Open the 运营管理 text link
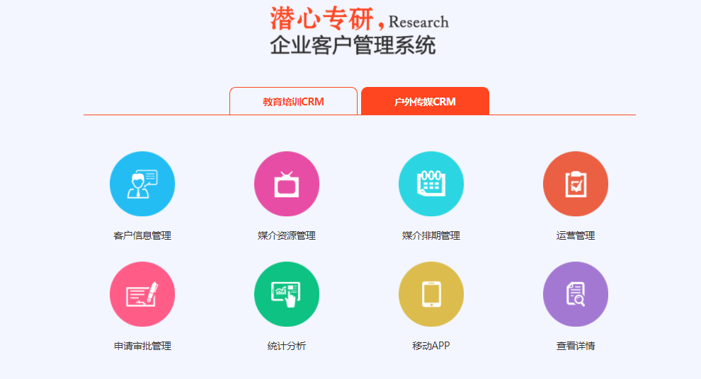This screenshot has height=379, width=701. (576, 235)
